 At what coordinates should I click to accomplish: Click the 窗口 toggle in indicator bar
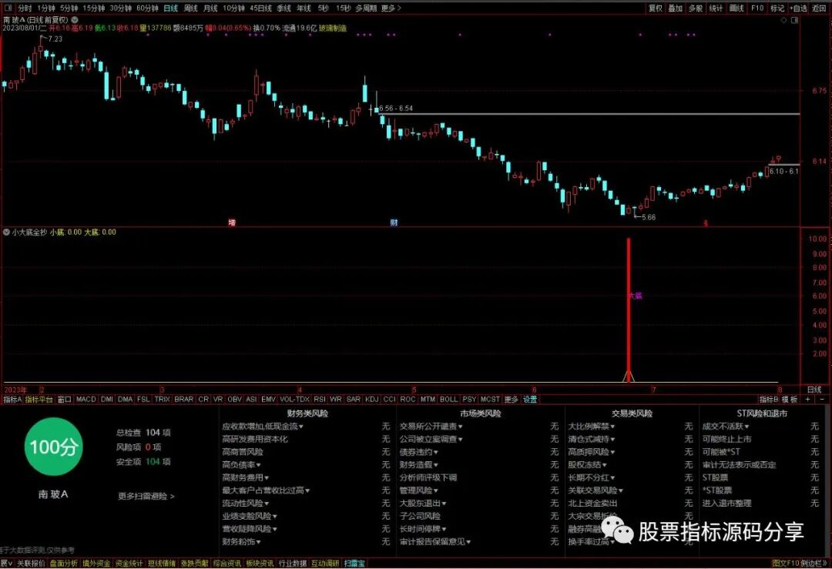tap(64, 400)
